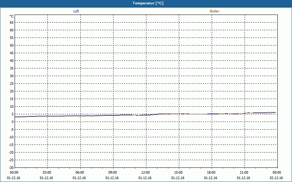Click the 18:00 time axis label
Screen dimensions: 292x182
click(x=211, y=173)
